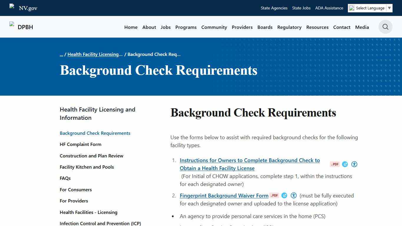The image size is (402, 226).
Task: Open the Programs menu item
Action: click(186, 27)
